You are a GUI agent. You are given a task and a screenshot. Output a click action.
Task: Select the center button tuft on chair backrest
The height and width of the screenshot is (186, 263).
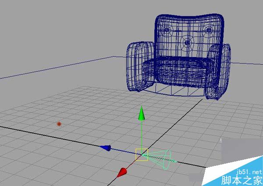[x=187, y=42]
